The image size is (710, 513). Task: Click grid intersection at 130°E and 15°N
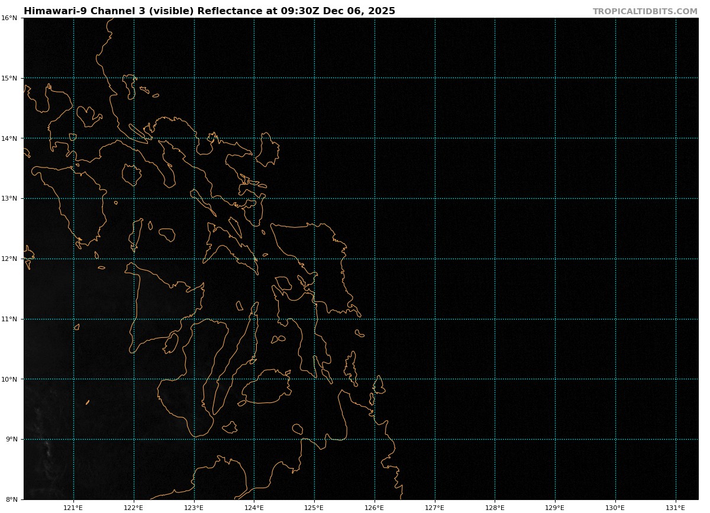(x=615, y=78)
